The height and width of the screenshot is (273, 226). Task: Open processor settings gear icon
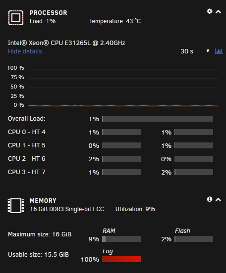tap(210, 11)
